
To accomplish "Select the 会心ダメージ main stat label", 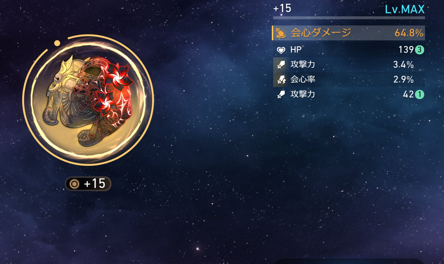I will tap(321, 33).
